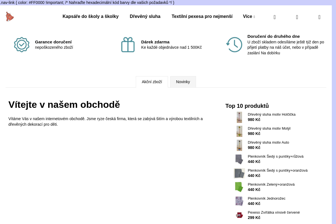Click the red bell shop logo

pos(10,17)
